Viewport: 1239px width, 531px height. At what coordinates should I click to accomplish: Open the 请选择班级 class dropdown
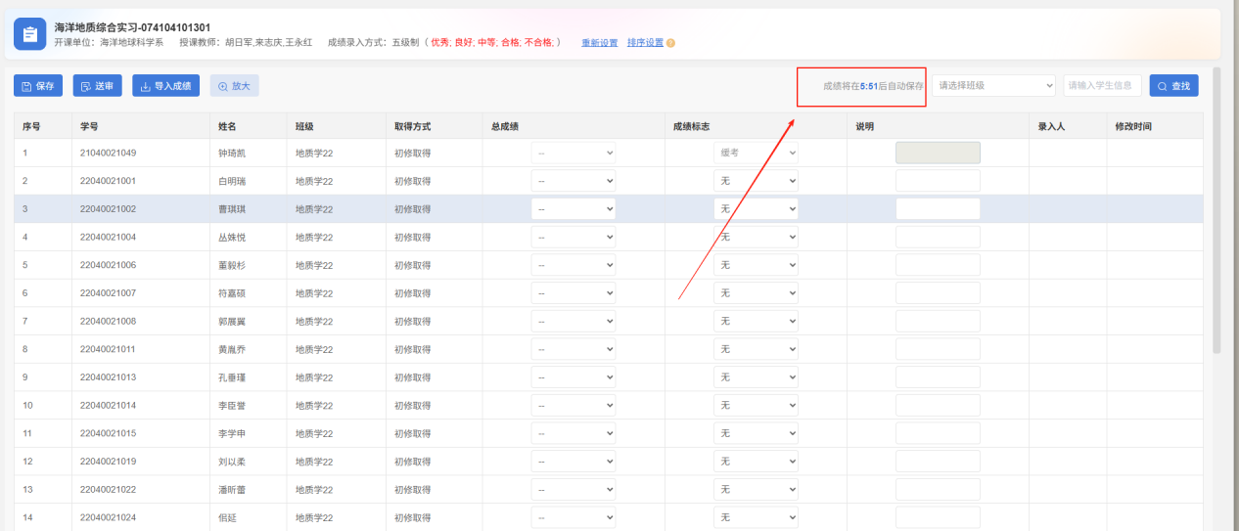coord(993,86)
